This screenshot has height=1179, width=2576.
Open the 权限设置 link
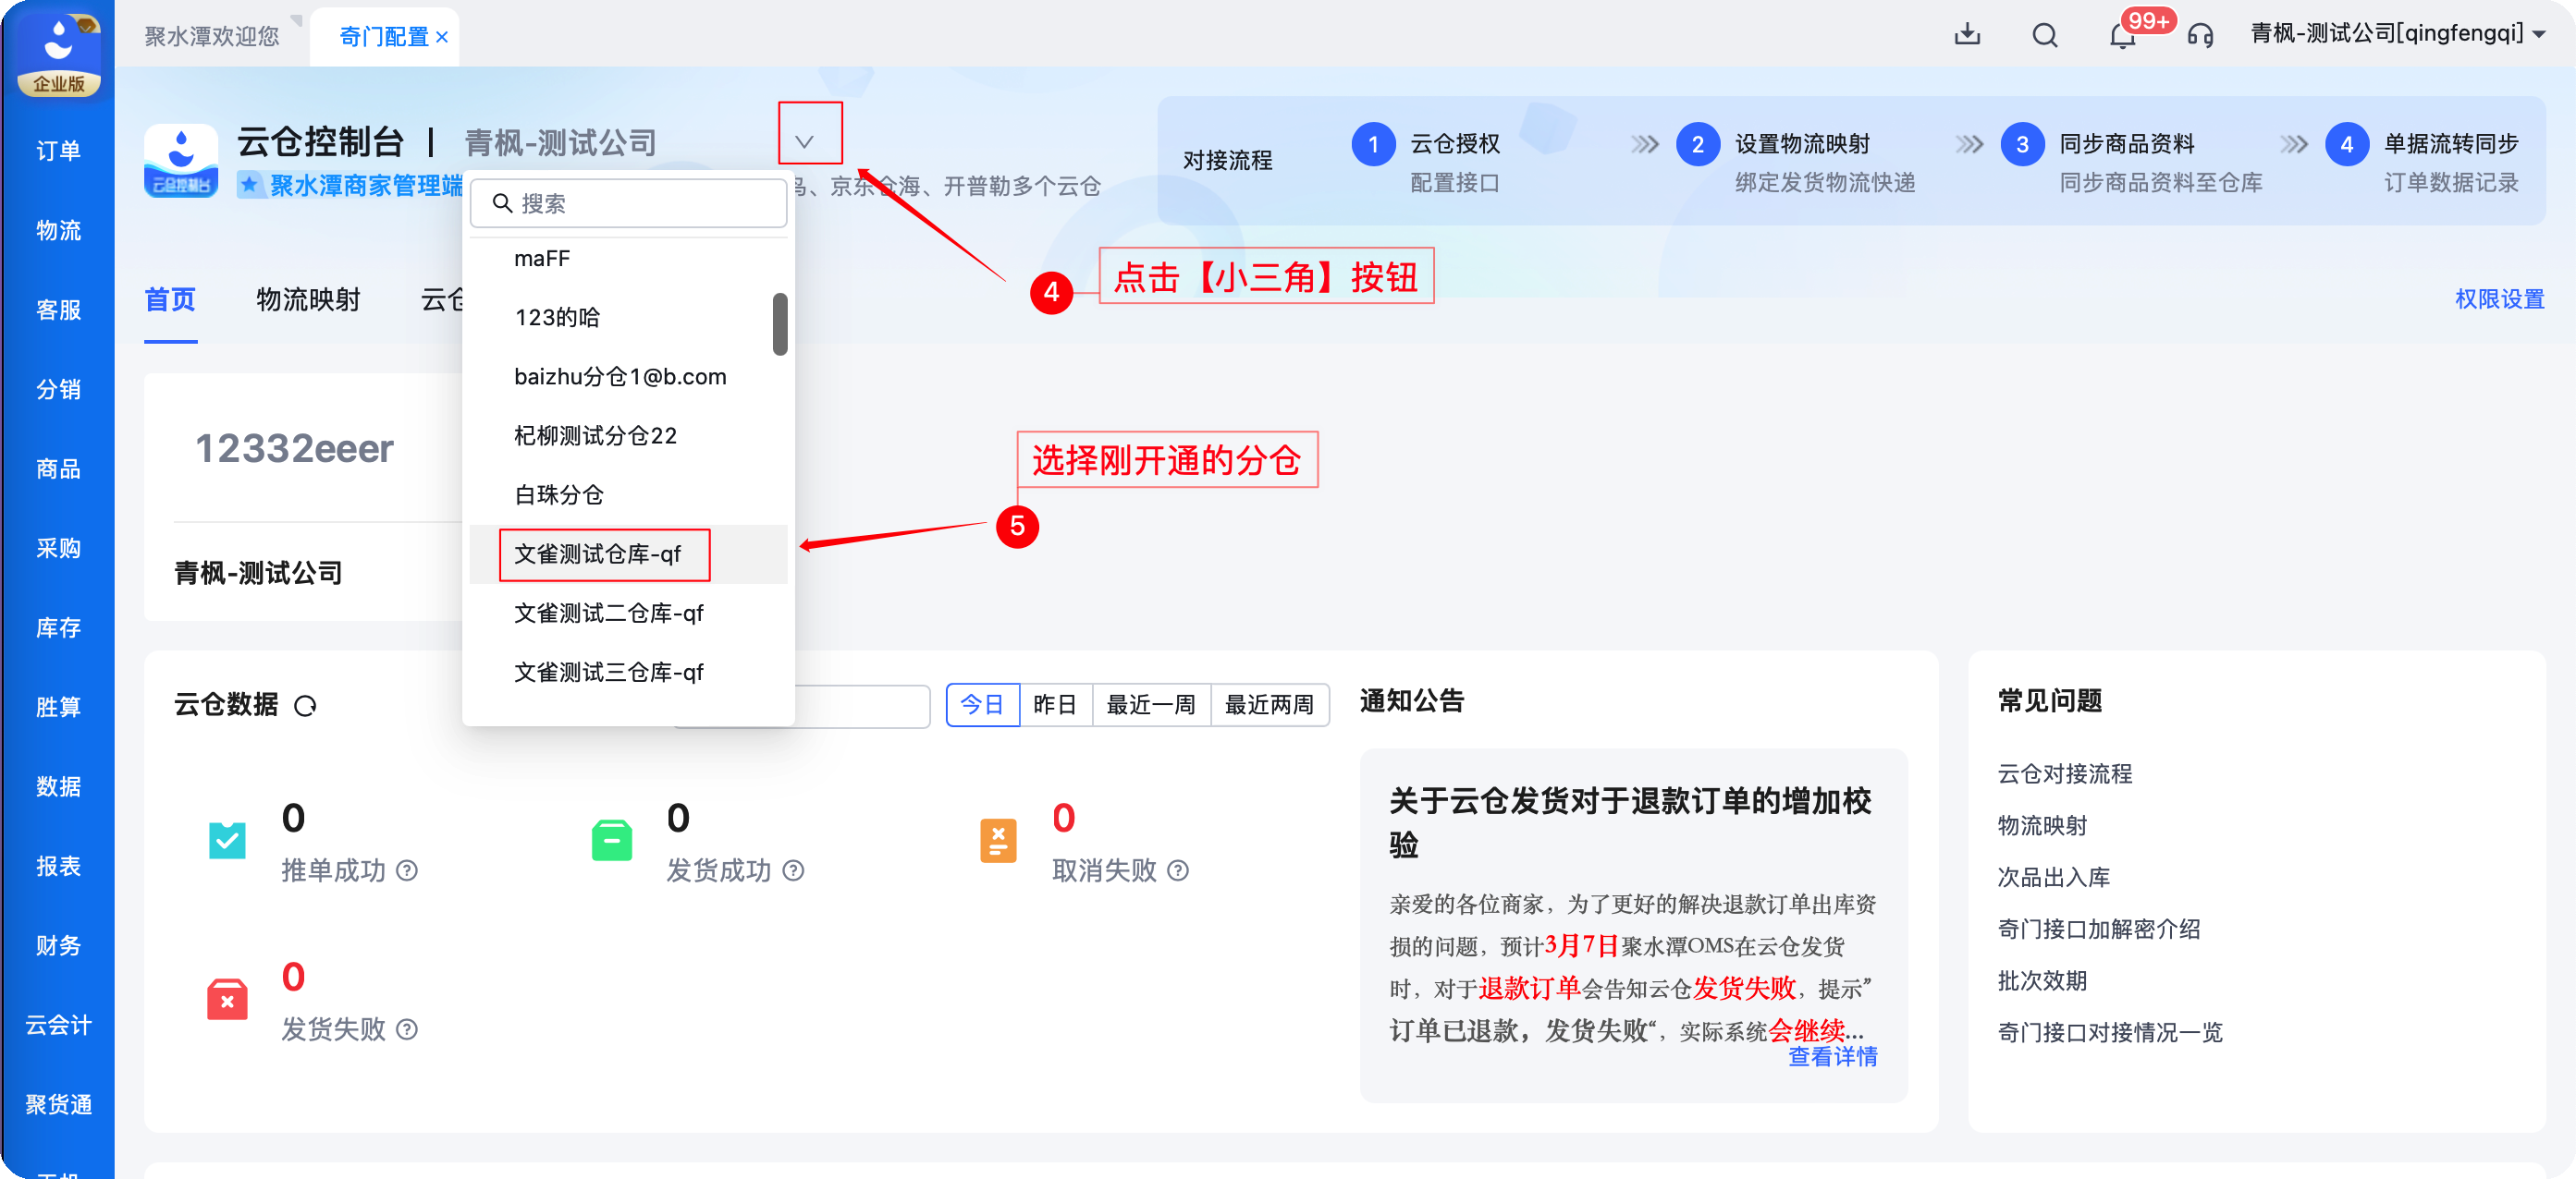pyautogui.click(x=2499, y=298)
